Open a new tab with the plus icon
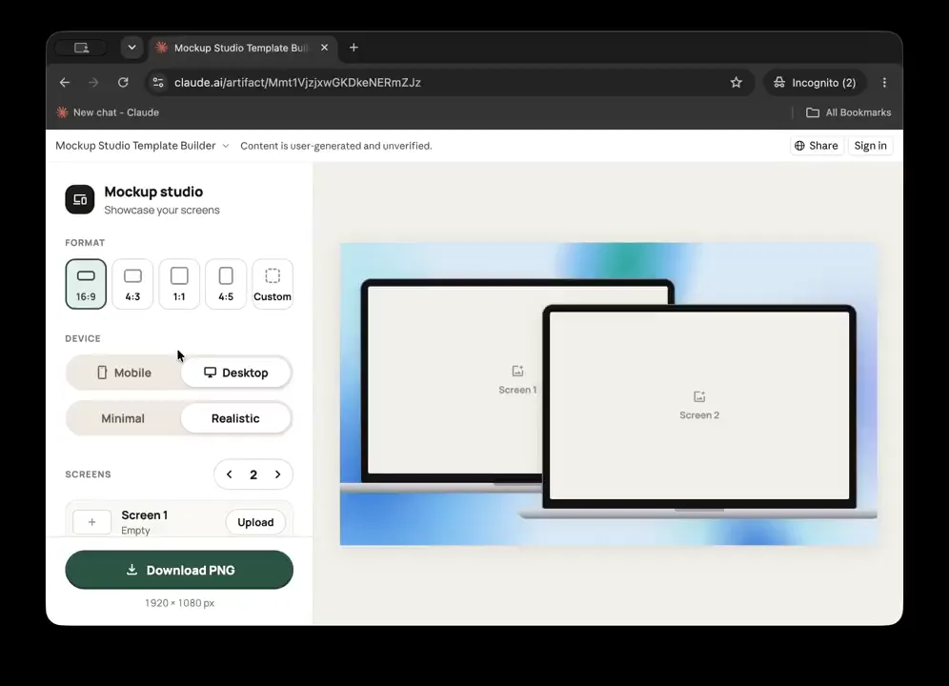 click(354, 48)
